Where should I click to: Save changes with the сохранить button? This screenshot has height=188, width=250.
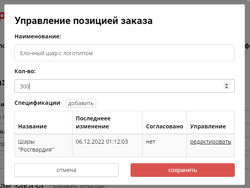click(182, 170)
